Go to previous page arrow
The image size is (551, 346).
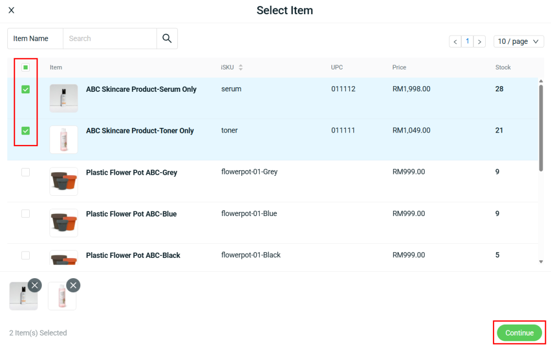[455, 42]
